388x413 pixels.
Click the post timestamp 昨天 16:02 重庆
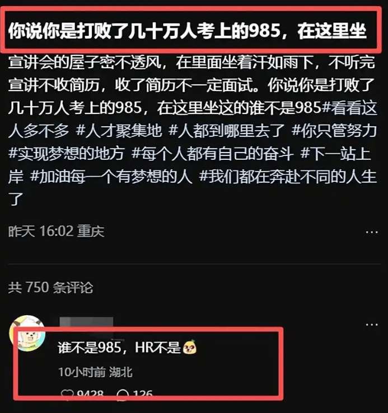point(56,231)
